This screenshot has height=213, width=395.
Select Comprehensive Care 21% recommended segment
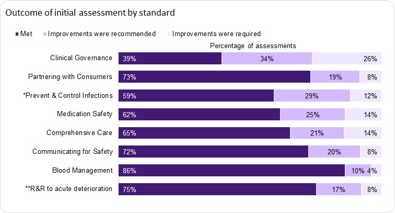(317, 133)
